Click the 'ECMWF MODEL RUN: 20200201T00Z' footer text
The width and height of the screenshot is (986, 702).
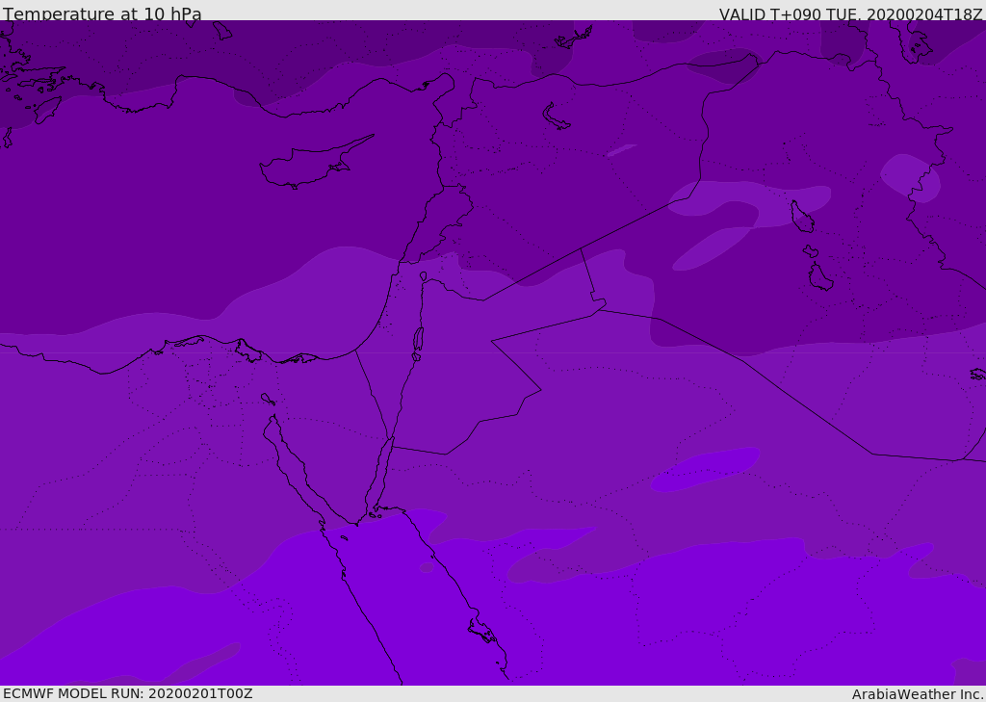[128, 693]
